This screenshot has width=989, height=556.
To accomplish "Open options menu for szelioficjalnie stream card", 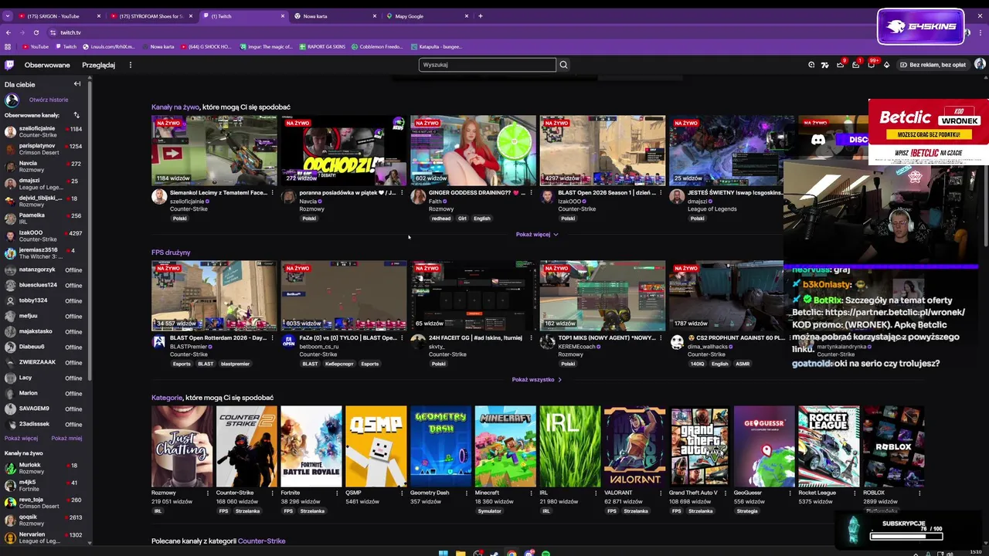I will (x=272, y=192).
